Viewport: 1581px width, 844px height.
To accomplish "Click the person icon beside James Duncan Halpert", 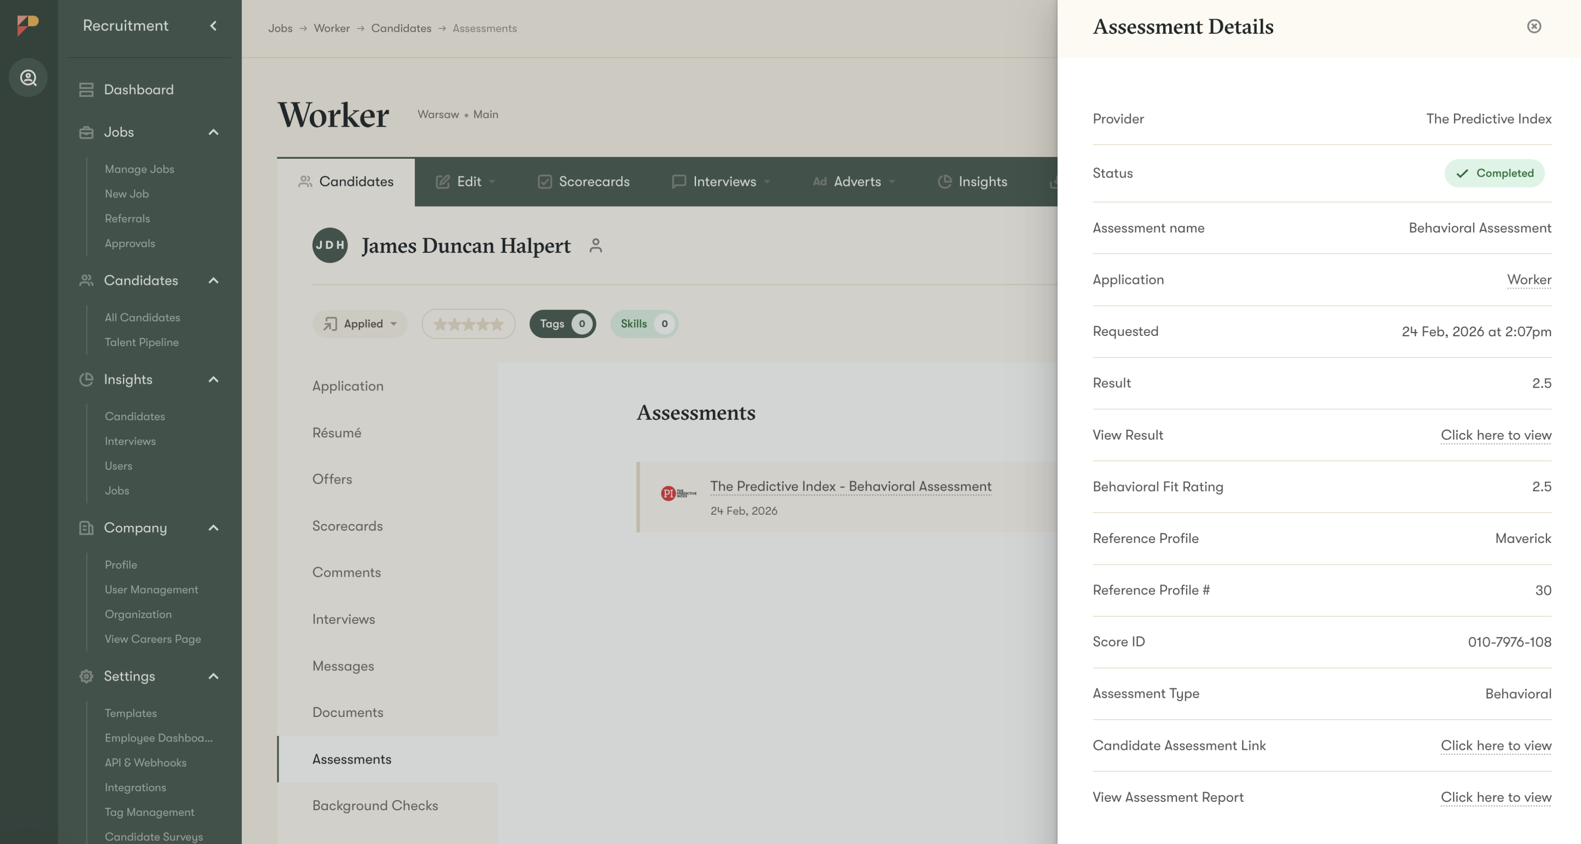I will 595,246.
